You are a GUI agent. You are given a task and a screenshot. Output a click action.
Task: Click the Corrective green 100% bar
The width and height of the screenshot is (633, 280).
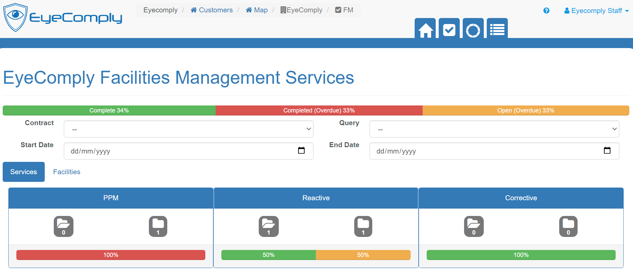(521, 255)
